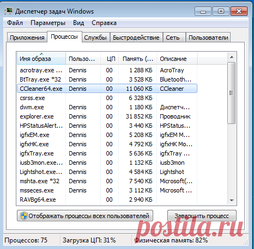Select the Lightshot.exe process
Viewport: 254px width, 249px height.
pyautogui.click(x=107, y=172)
